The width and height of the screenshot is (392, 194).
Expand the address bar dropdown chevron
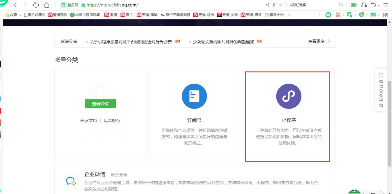tap(280, 5)
